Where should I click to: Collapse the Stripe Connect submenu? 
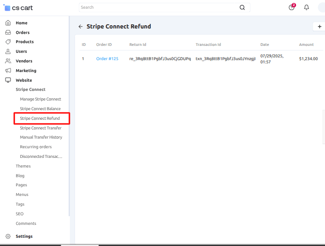30,89
